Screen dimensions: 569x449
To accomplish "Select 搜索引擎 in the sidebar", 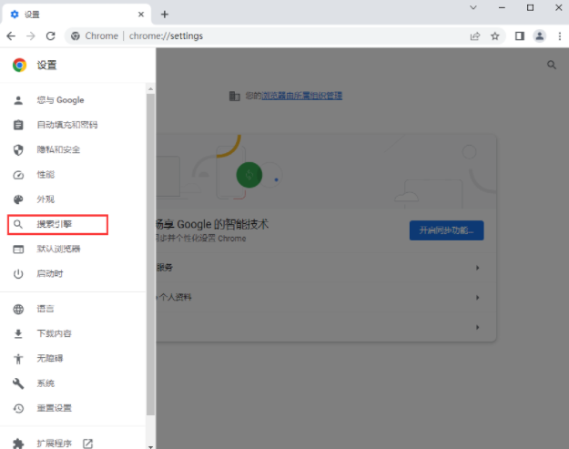I will click(x=57, y=224).
